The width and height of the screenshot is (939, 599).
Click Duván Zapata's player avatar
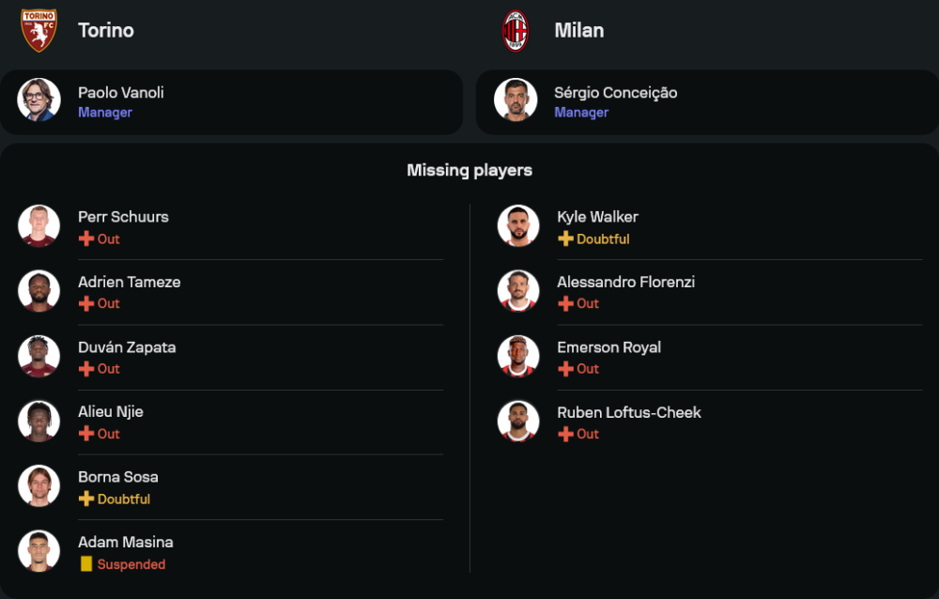tap(39, 357)
